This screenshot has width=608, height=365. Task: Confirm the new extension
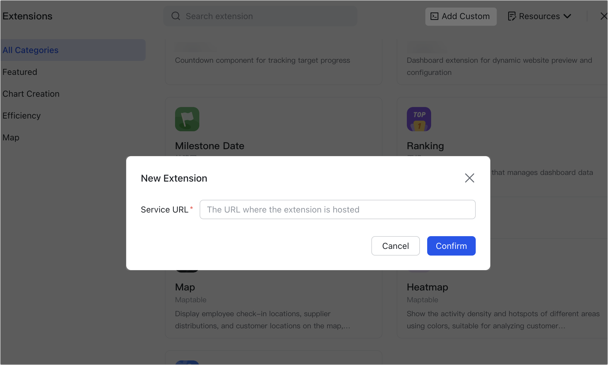tap(451, 246)
